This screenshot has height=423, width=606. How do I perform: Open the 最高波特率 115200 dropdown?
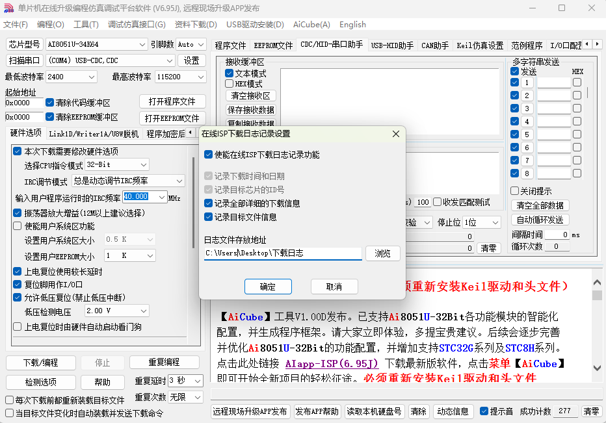(180, 77)
